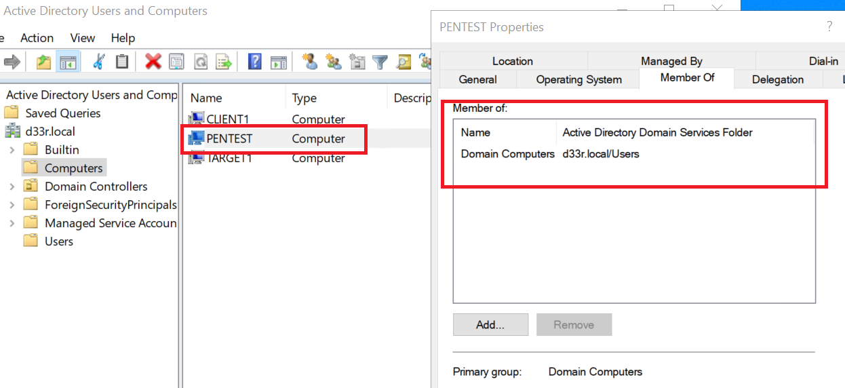This screenshot has width=845, height=388.
Task: Expand the Builtin tree node
Action: pyautogui.click(x=12, y=150)
